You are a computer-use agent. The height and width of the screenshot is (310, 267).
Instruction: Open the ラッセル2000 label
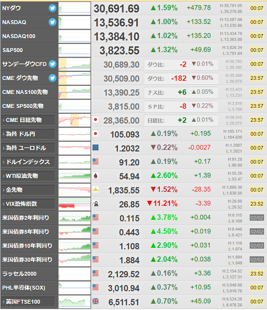pos(19,274)
